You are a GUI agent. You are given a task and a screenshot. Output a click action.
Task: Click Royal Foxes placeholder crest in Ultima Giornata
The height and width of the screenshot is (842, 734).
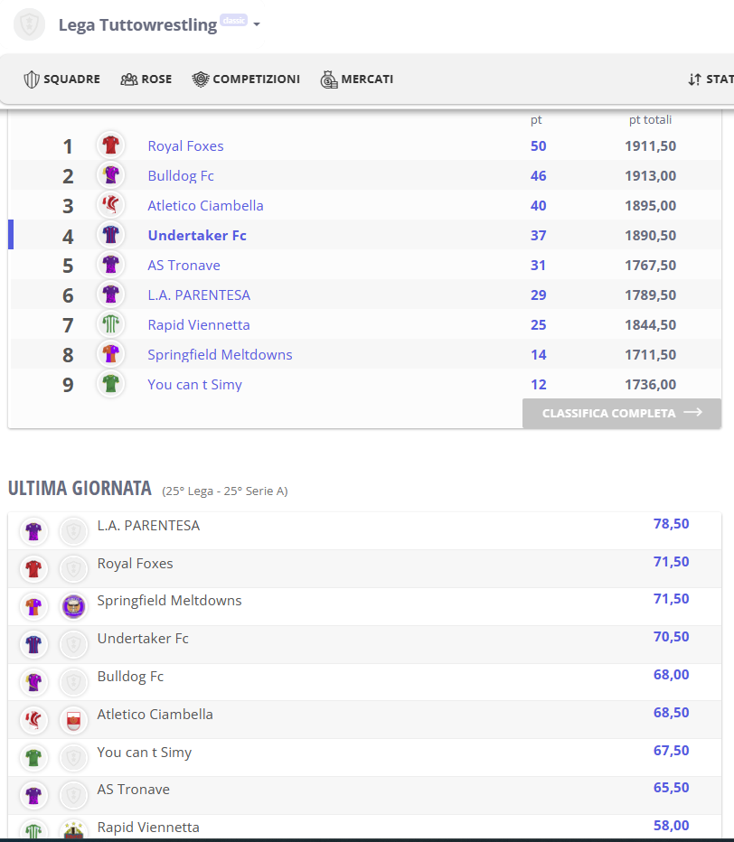click(73, 568)
